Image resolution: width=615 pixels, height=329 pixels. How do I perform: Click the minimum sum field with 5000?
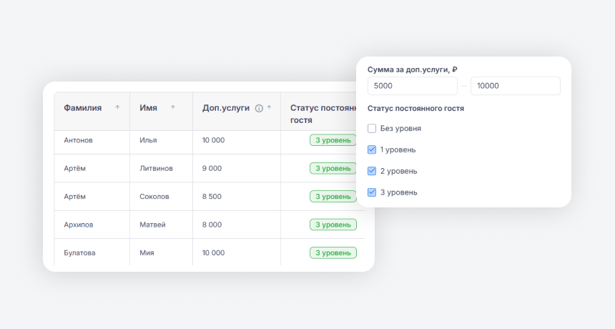point(412,86)
